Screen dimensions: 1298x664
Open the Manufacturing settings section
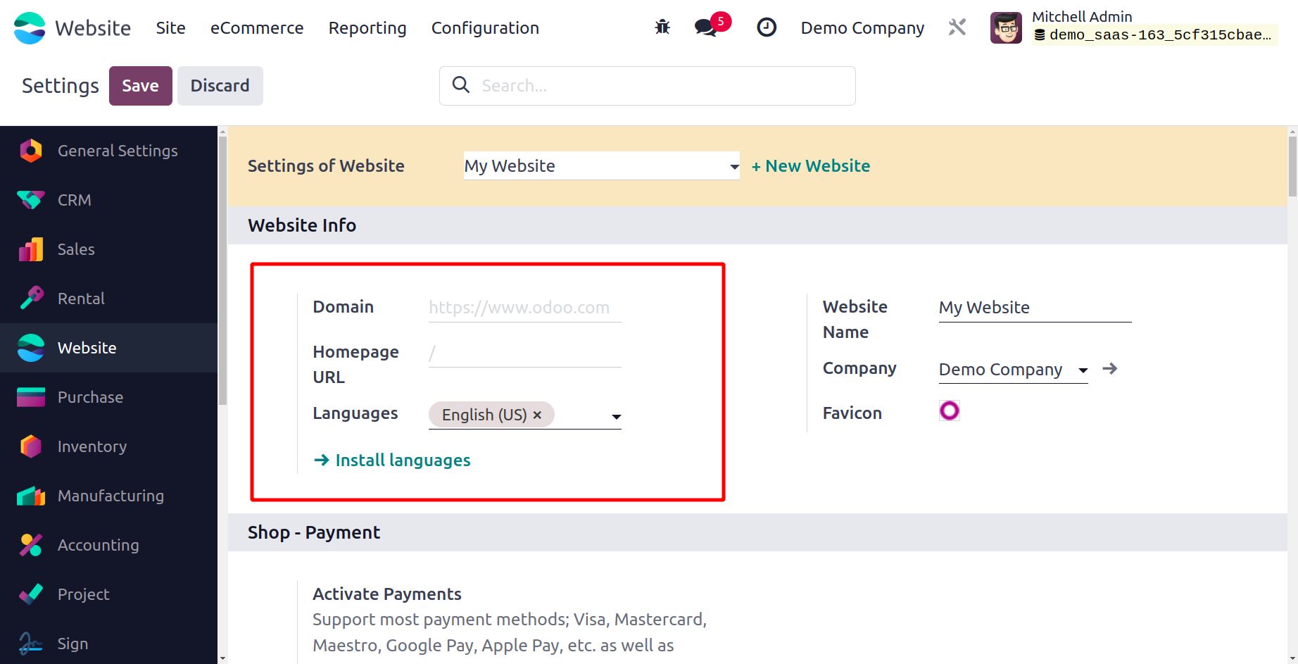(109, 496)
